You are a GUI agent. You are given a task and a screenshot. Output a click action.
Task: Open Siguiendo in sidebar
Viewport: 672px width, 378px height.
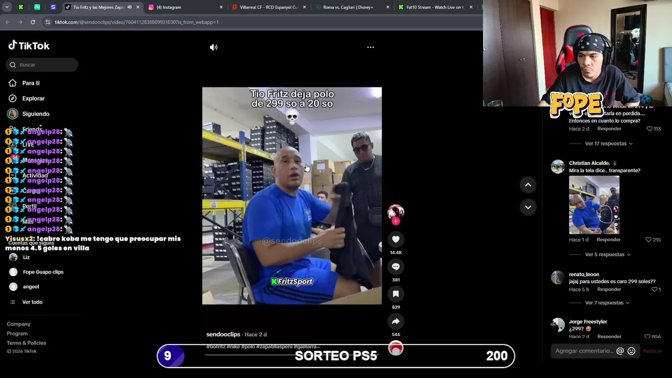coord(36,114)
